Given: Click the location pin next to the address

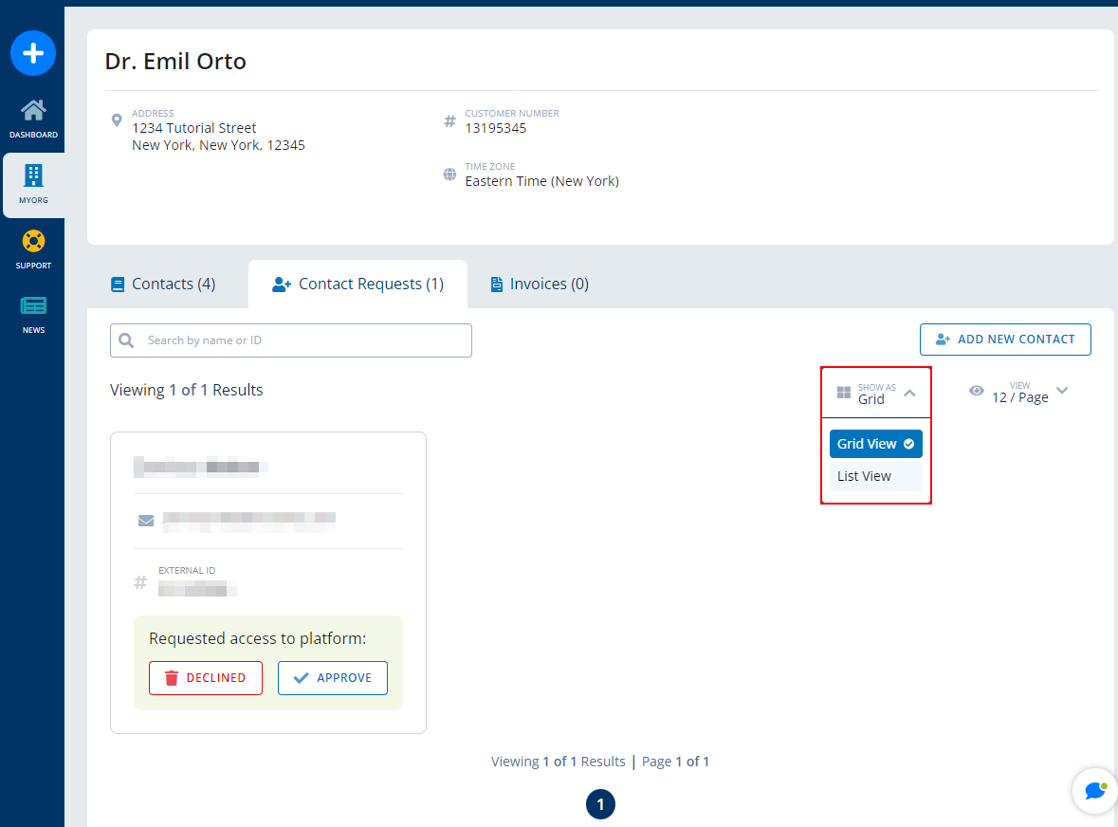Looking at the screenshot, I should (x=116, y=120).
